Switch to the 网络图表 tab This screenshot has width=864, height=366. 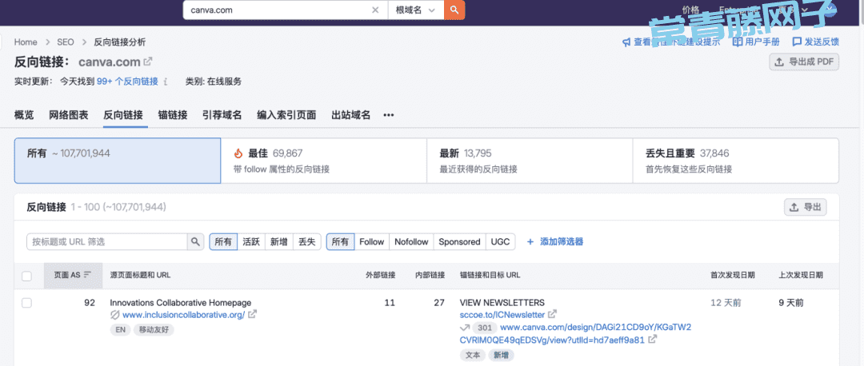click(x=68, y=115)
